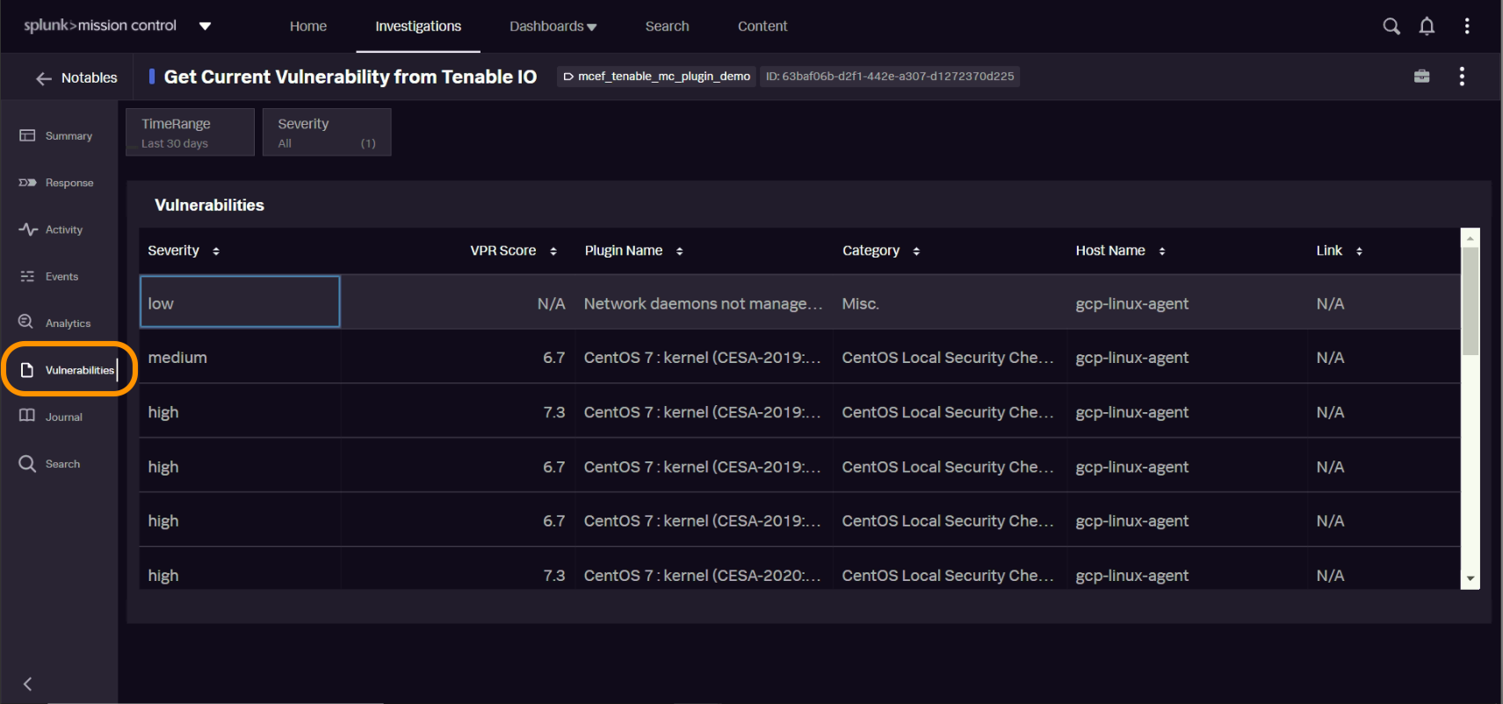1503x704 pixels.
Task: Click the Vulnerabilities panel heading
Action: [x=209, y=205]
